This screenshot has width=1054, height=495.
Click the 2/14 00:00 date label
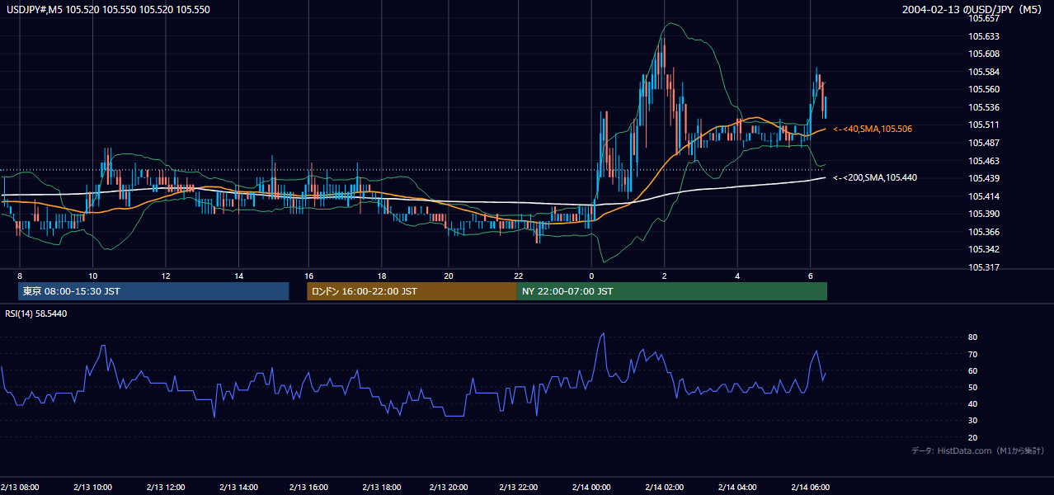pos(591,487)
